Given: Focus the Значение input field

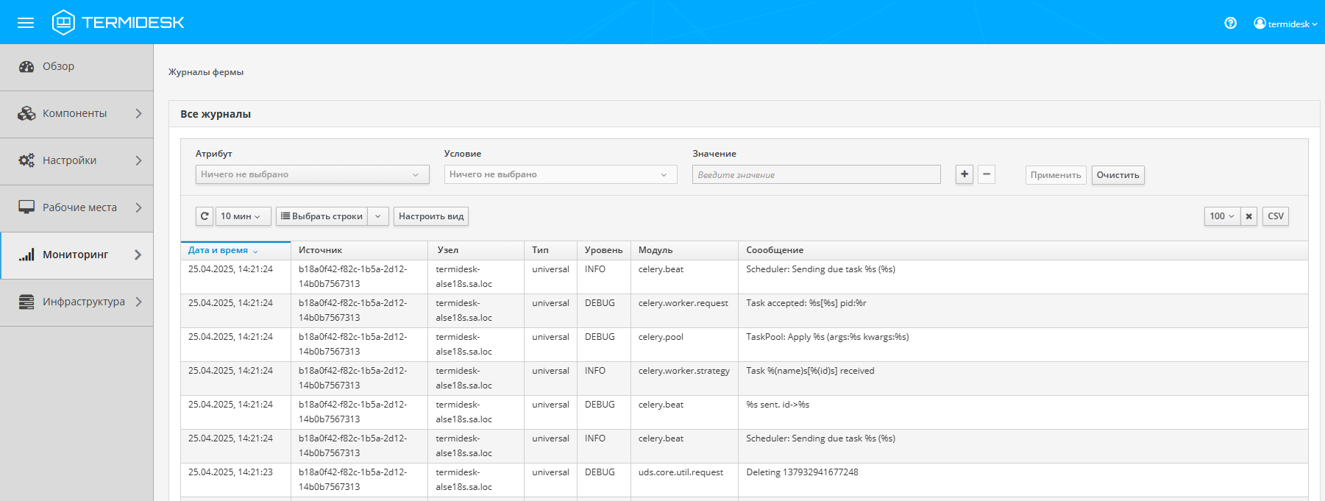Looking at the screenshot, I should [x=816, y=174].
